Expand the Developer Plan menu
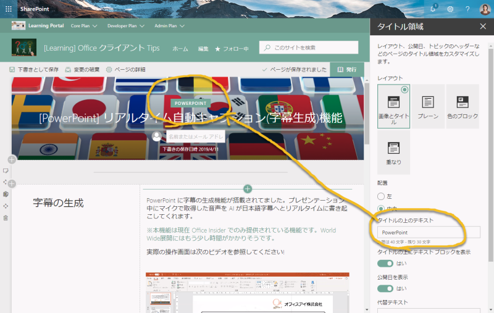The image size is (494, 313). [126, 26]
